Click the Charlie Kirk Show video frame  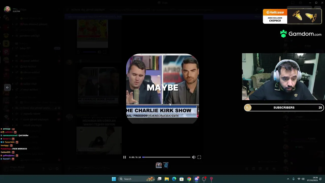[x=162, y=88]
